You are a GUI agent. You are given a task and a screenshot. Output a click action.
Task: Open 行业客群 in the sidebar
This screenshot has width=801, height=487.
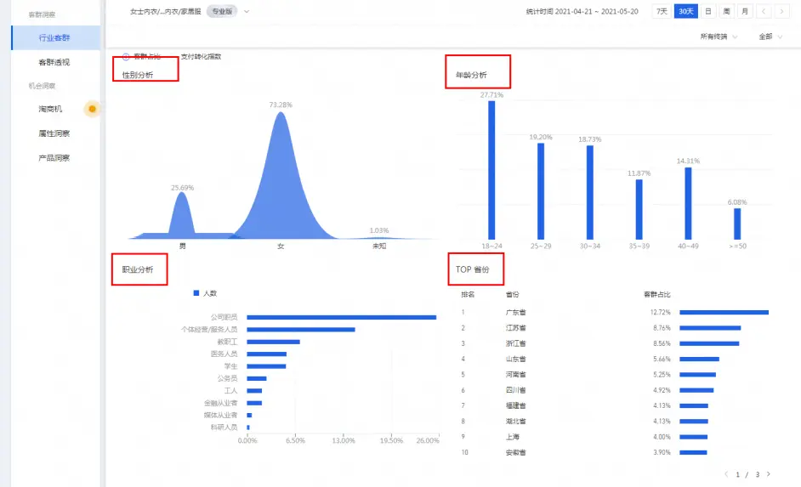pyautogui.click(x=55, y=37)
